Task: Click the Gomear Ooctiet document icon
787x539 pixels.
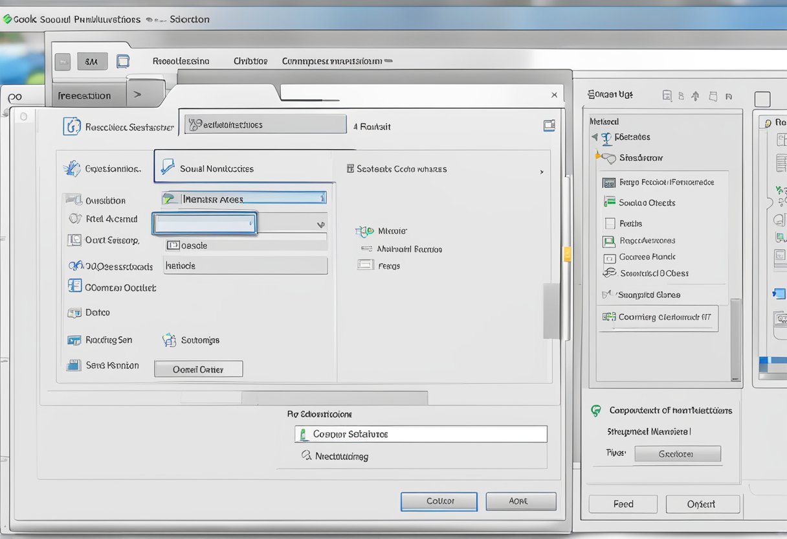Action: pyautogui.click(x=74, y=286)
